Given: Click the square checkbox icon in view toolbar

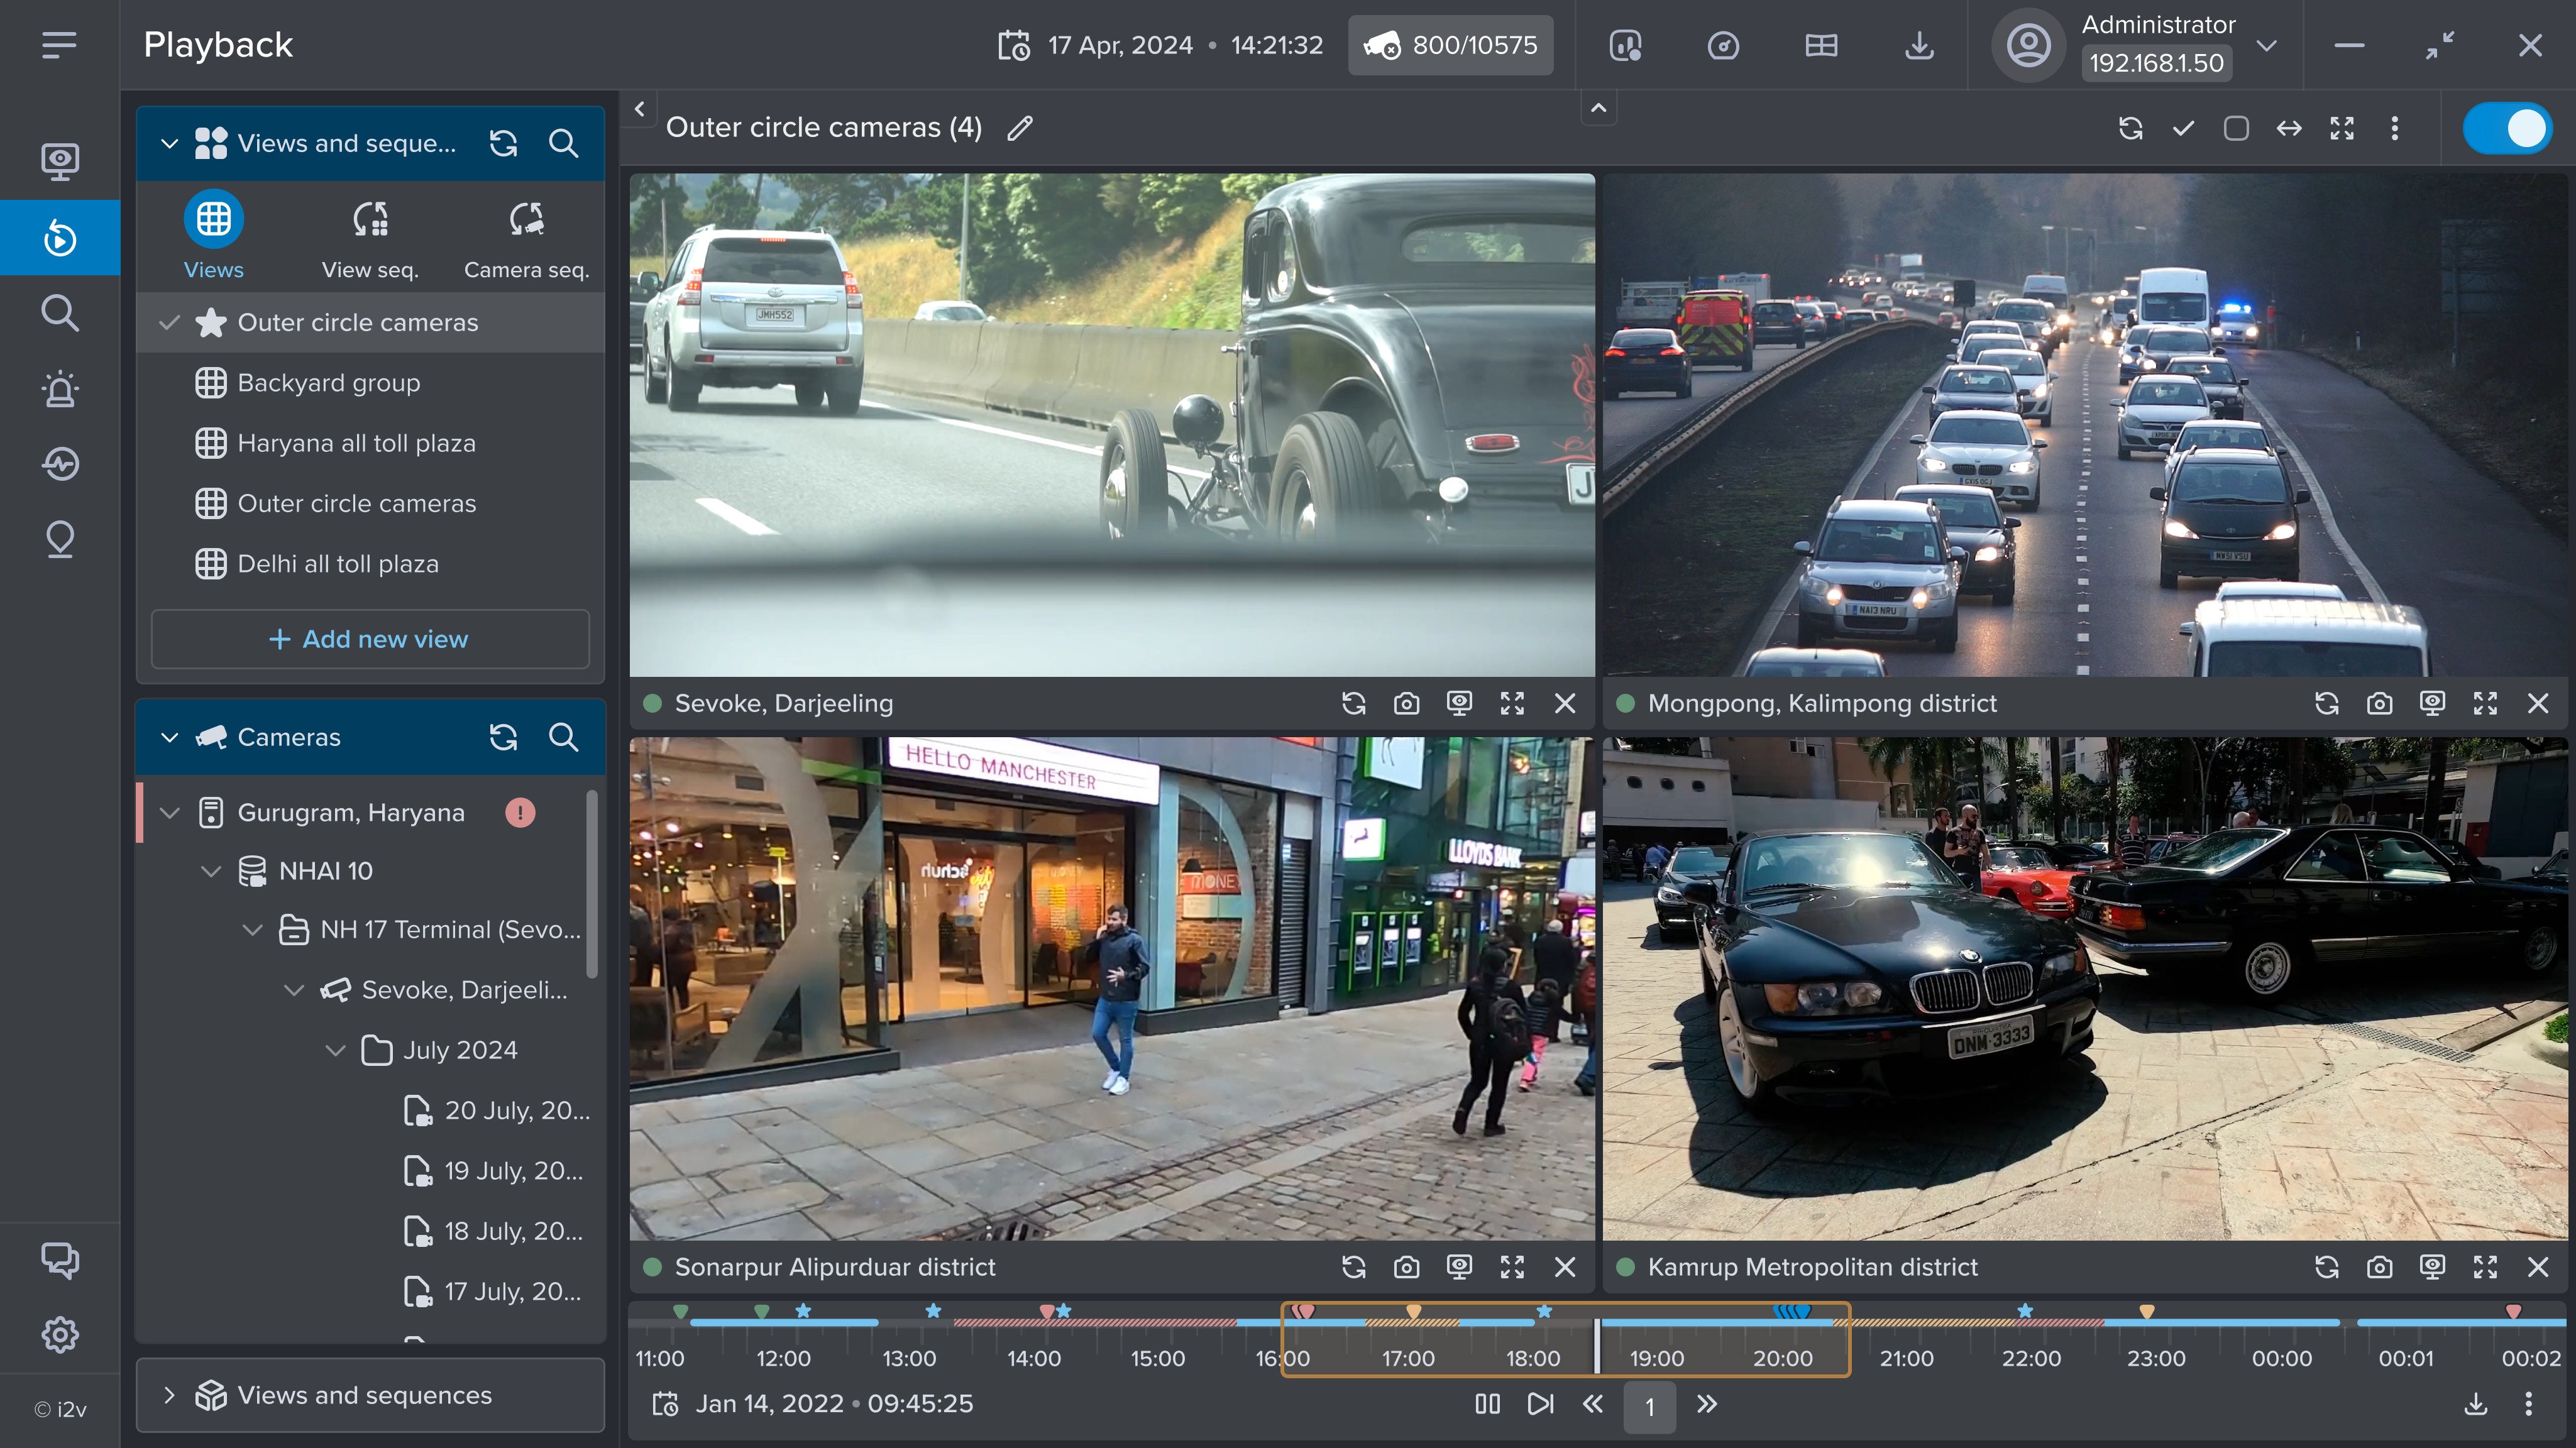Looking at the screenshot, I should click(2236, 128).
